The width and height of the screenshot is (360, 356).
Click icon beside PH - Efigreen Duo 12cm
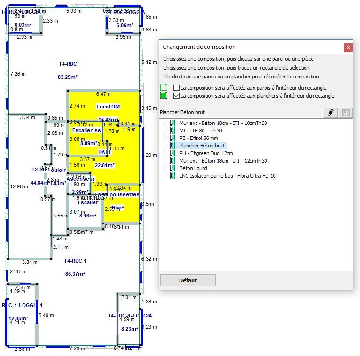172,153
